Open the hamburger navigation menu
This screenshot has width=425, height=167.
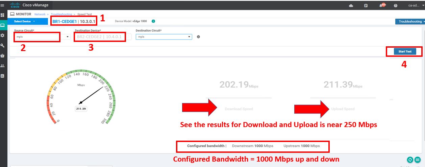(3, 5)
